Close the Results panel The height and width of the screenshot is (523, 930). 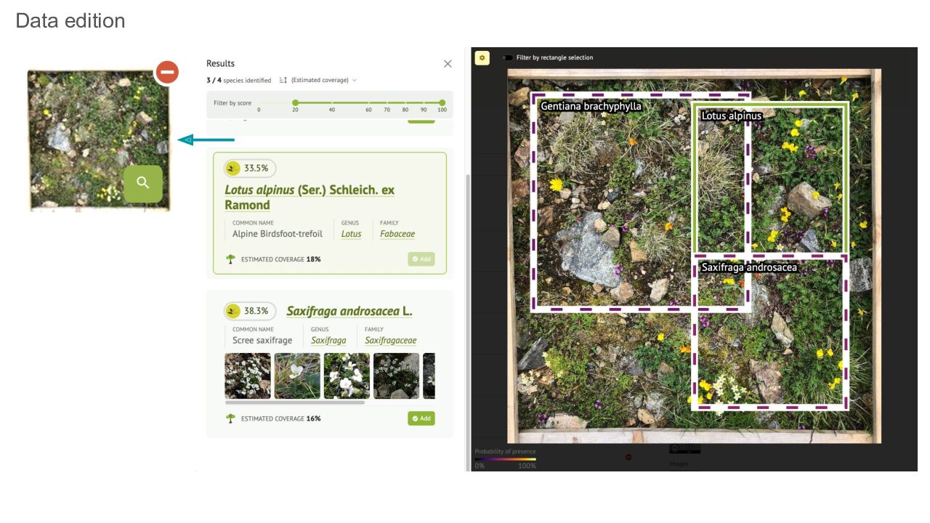pyautogui.click(x=448, y=64)
